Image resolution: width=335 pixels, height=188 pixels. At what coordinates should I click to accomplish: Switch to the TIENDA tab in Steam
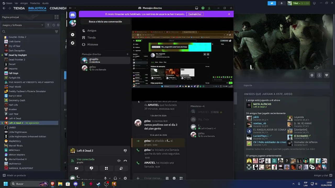click(x=19, y=8)
